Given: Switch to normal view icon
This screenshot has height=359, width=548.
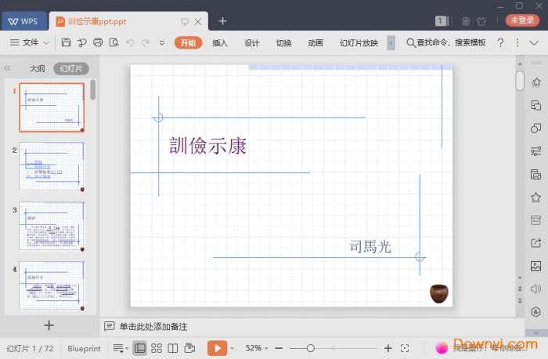Looking at the screenshot, I should click(x=140, y=348).
